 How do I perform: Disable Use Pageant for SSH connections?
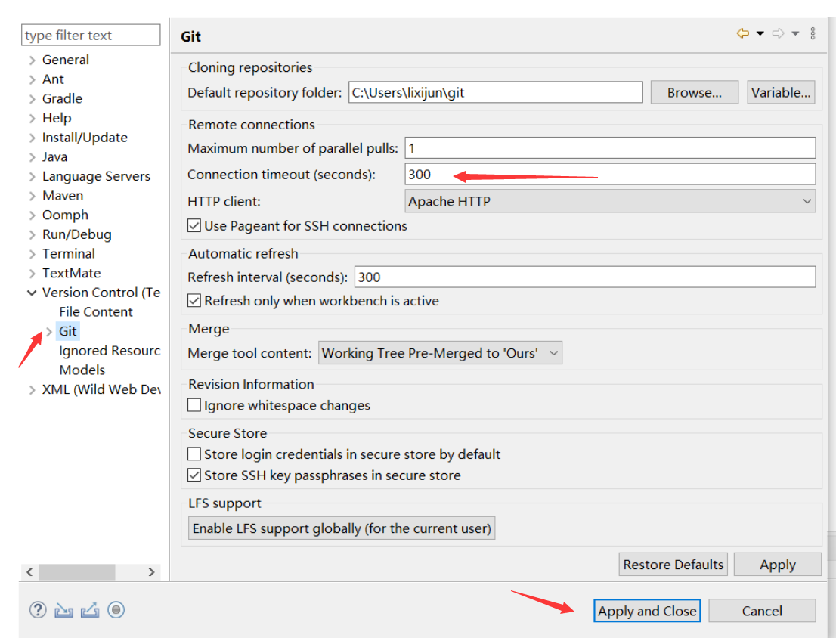click(194, 226)
